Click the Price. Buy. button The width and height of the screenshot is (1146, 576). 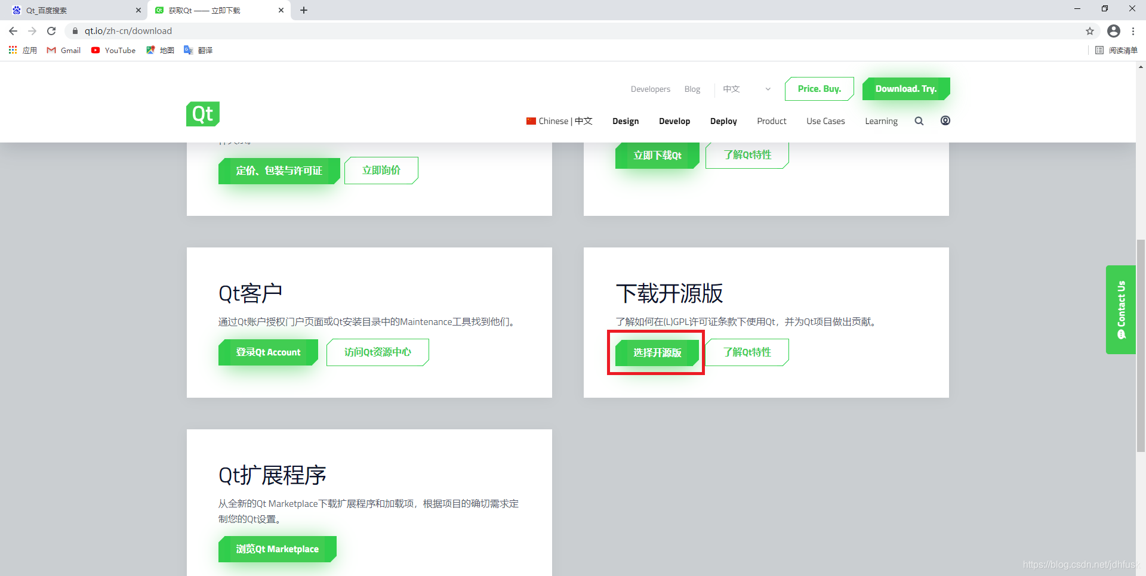coord(820,89)
